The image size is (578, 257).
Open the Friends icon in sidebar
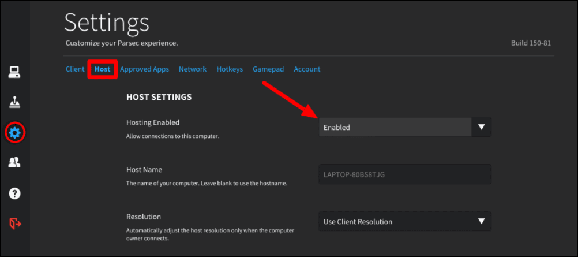14,162
